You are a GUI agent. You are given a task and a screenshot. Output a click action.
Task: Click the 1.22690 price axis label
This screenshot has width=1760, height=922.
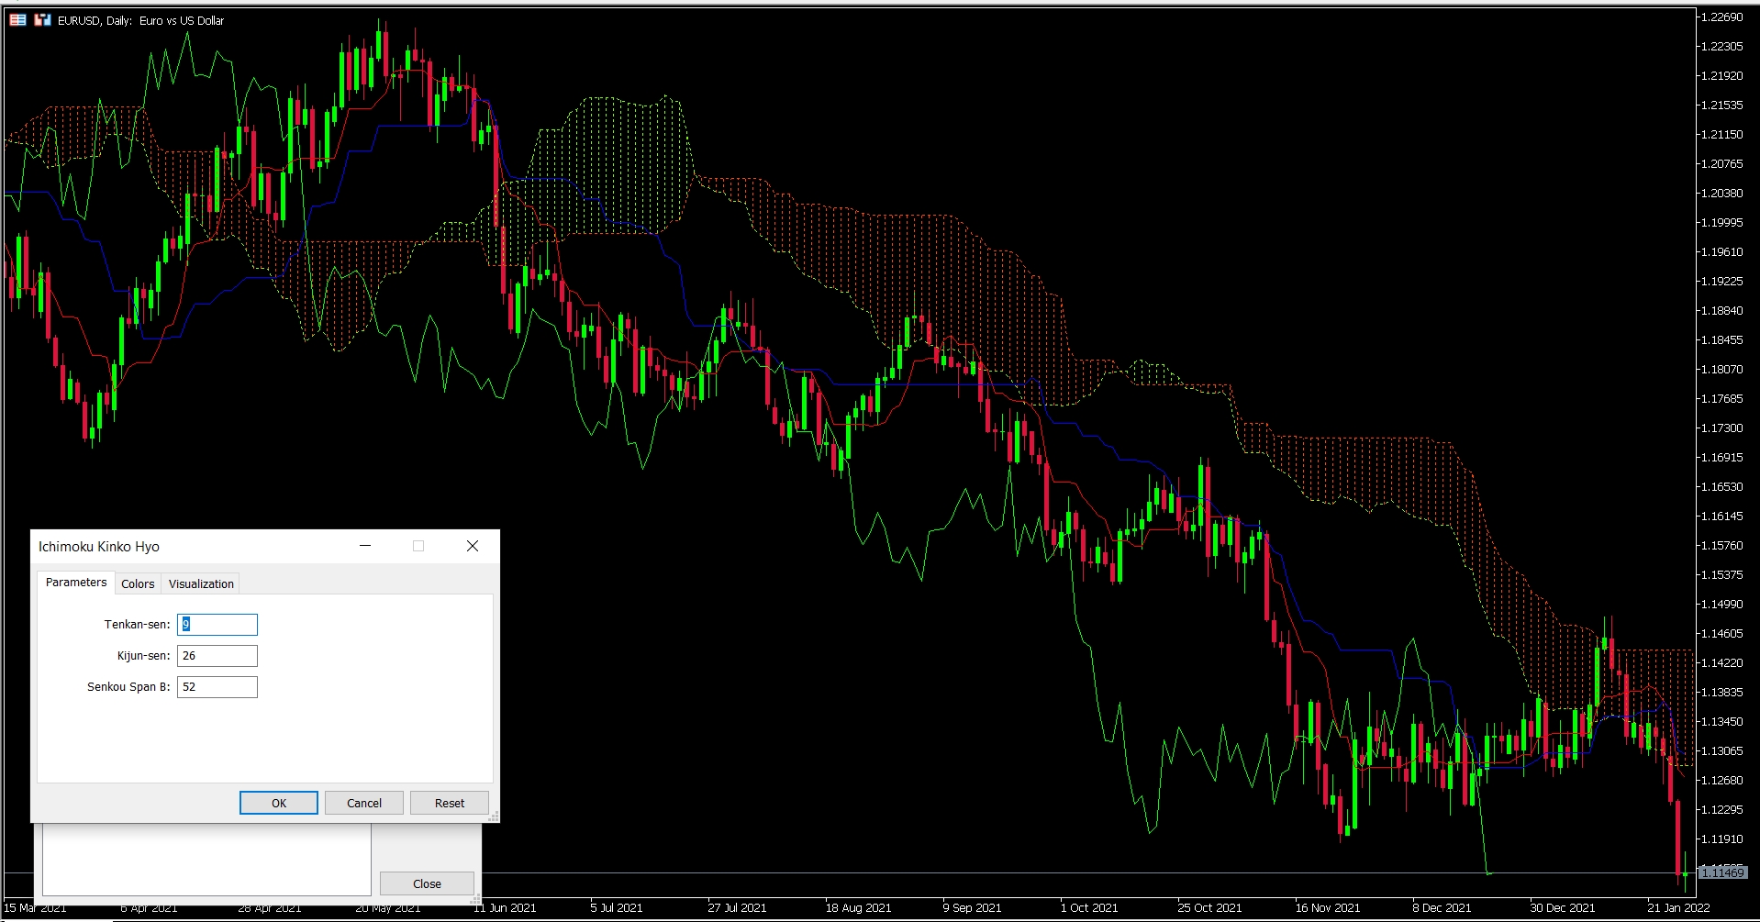click(1721, 17)
